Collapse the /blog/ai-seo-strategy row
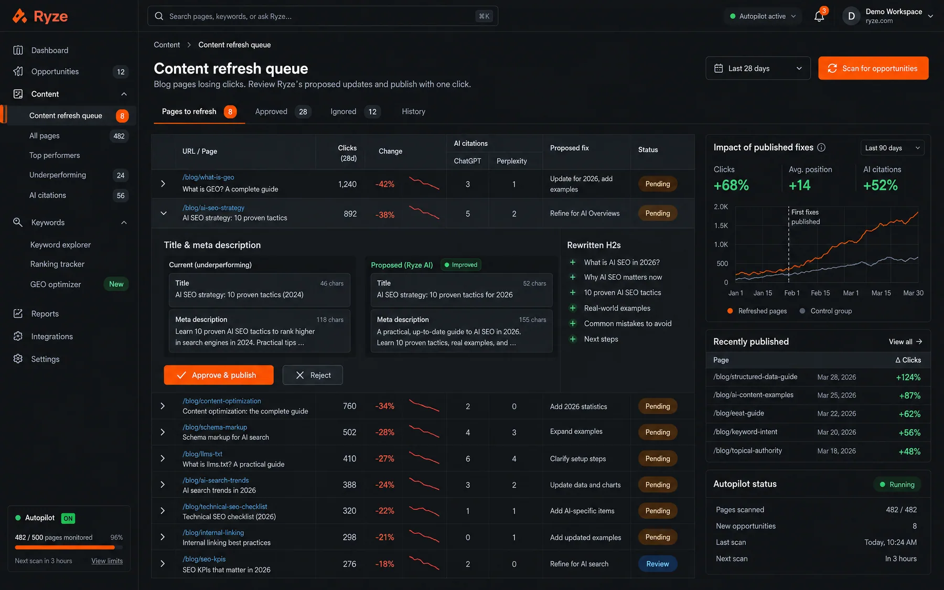 [x=163, y=213]
